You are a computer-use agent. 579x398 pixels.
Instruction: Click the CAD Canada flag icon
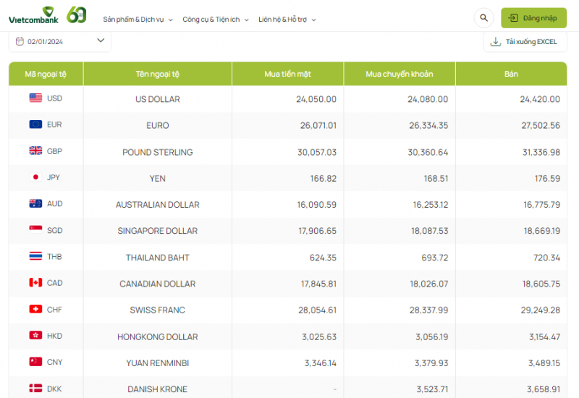point(35,283)
